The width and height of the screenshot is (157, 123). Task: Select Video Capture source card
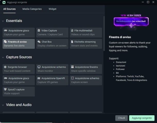click(52, 32)
